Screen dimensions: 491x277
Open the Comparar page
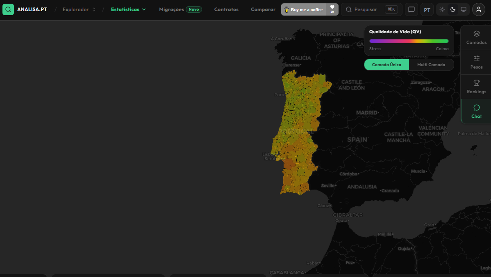(263, 9)
